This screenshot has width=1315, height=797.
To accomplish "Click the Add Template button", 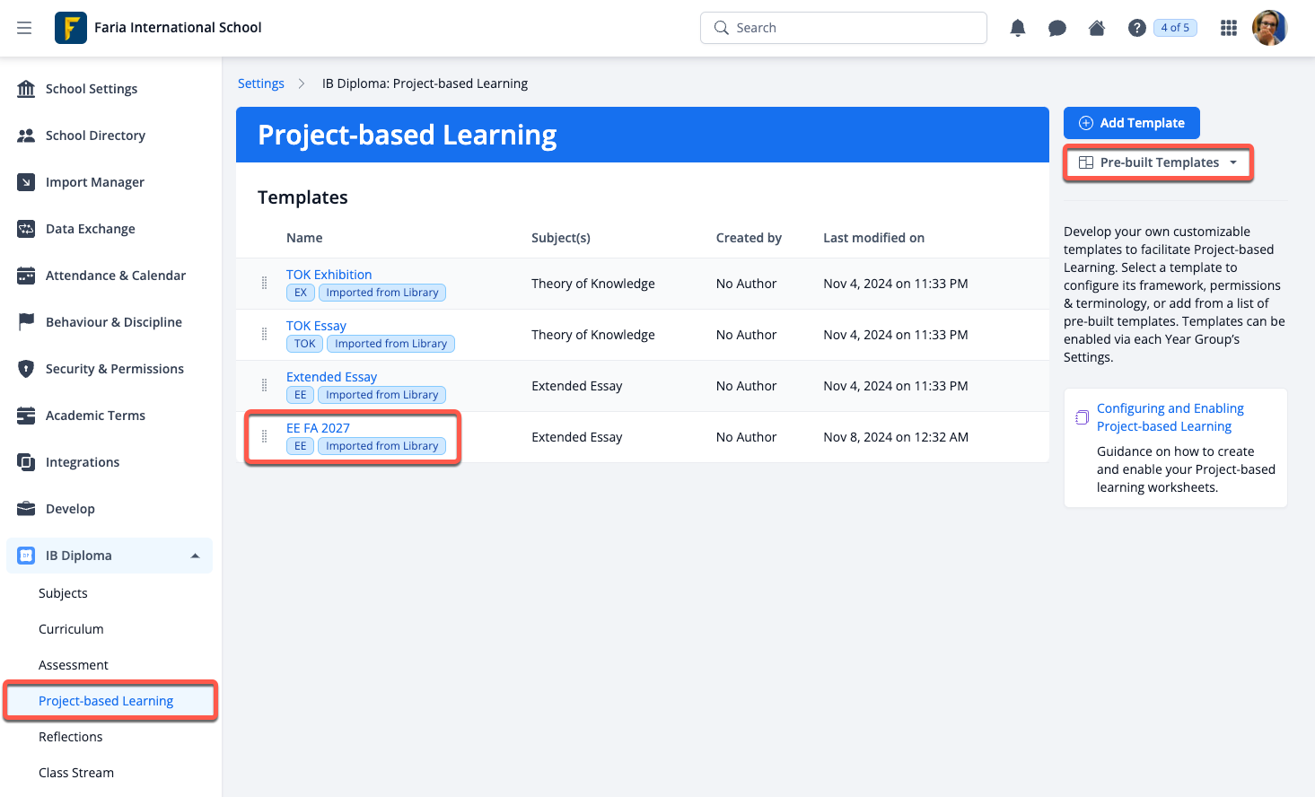I will click(1131, 123).
